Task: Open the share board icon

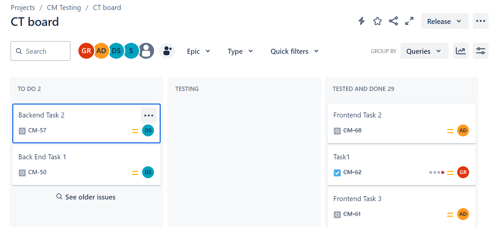Action: (x=393, y=21)
